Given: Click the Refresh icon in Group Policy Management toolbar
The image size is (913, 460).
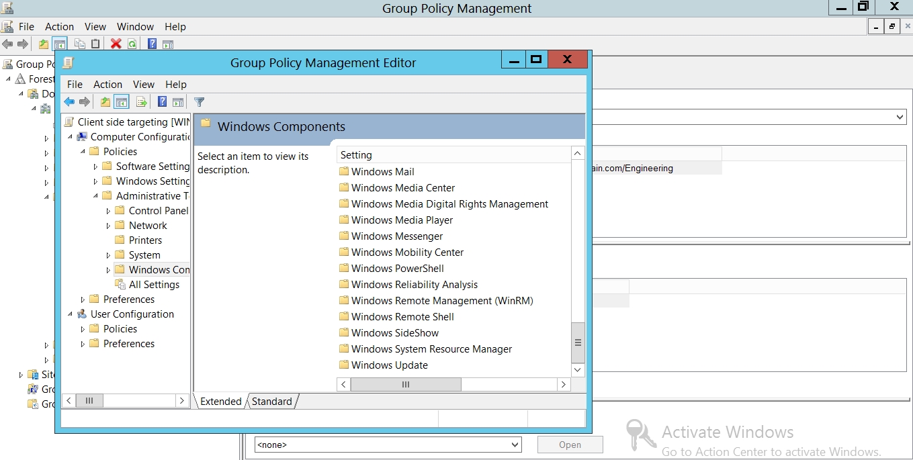Looking at the screenshot, I should 132,44.
